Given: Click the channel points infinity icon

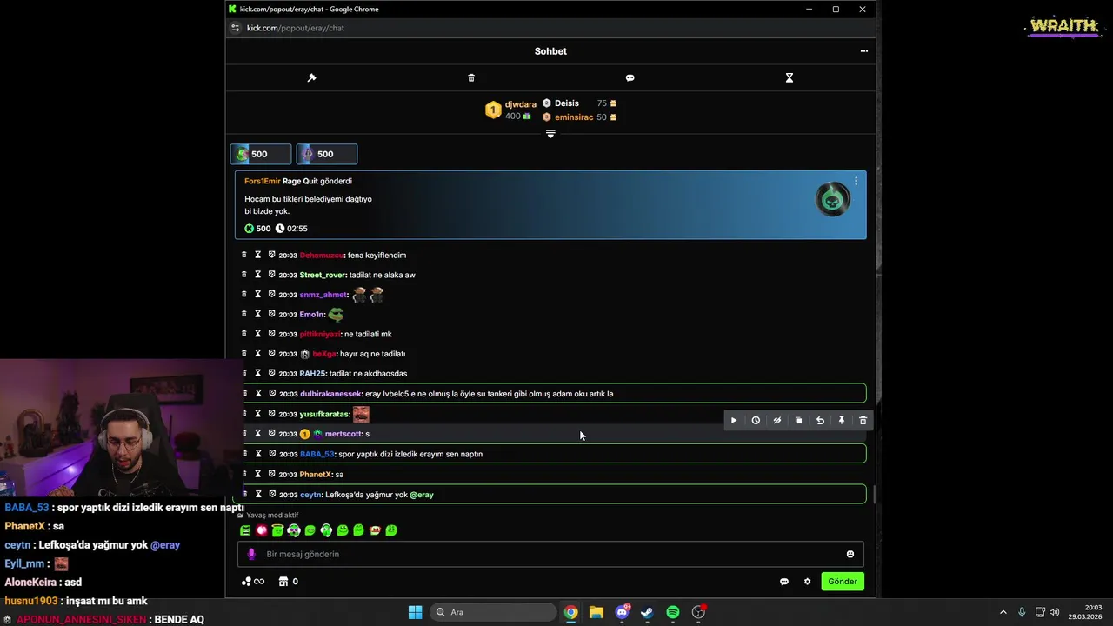Looking at the screenshot, I should click(x=252, y=582).
